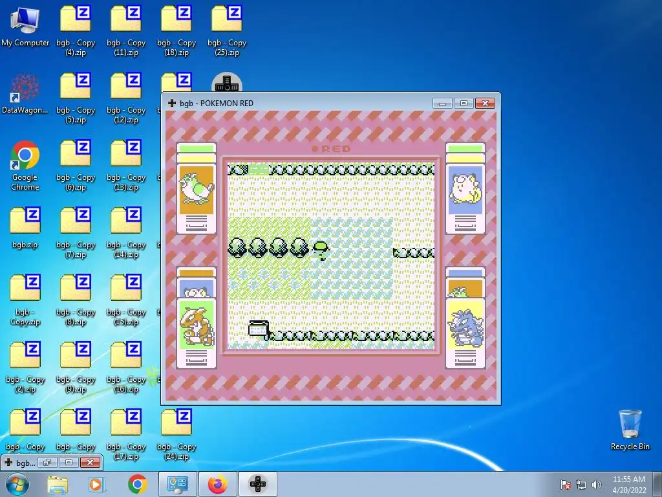Click the bgb gamepad icon behind emulator window
The image size is (662, 497).
(x=227, y=82)
